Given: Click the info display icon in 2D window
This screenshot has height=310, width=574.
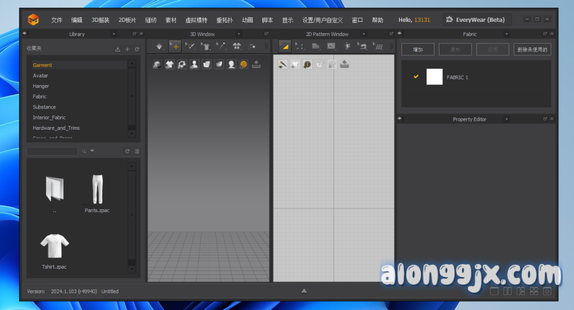Looking at the screenshot, I should coord(307,64).
